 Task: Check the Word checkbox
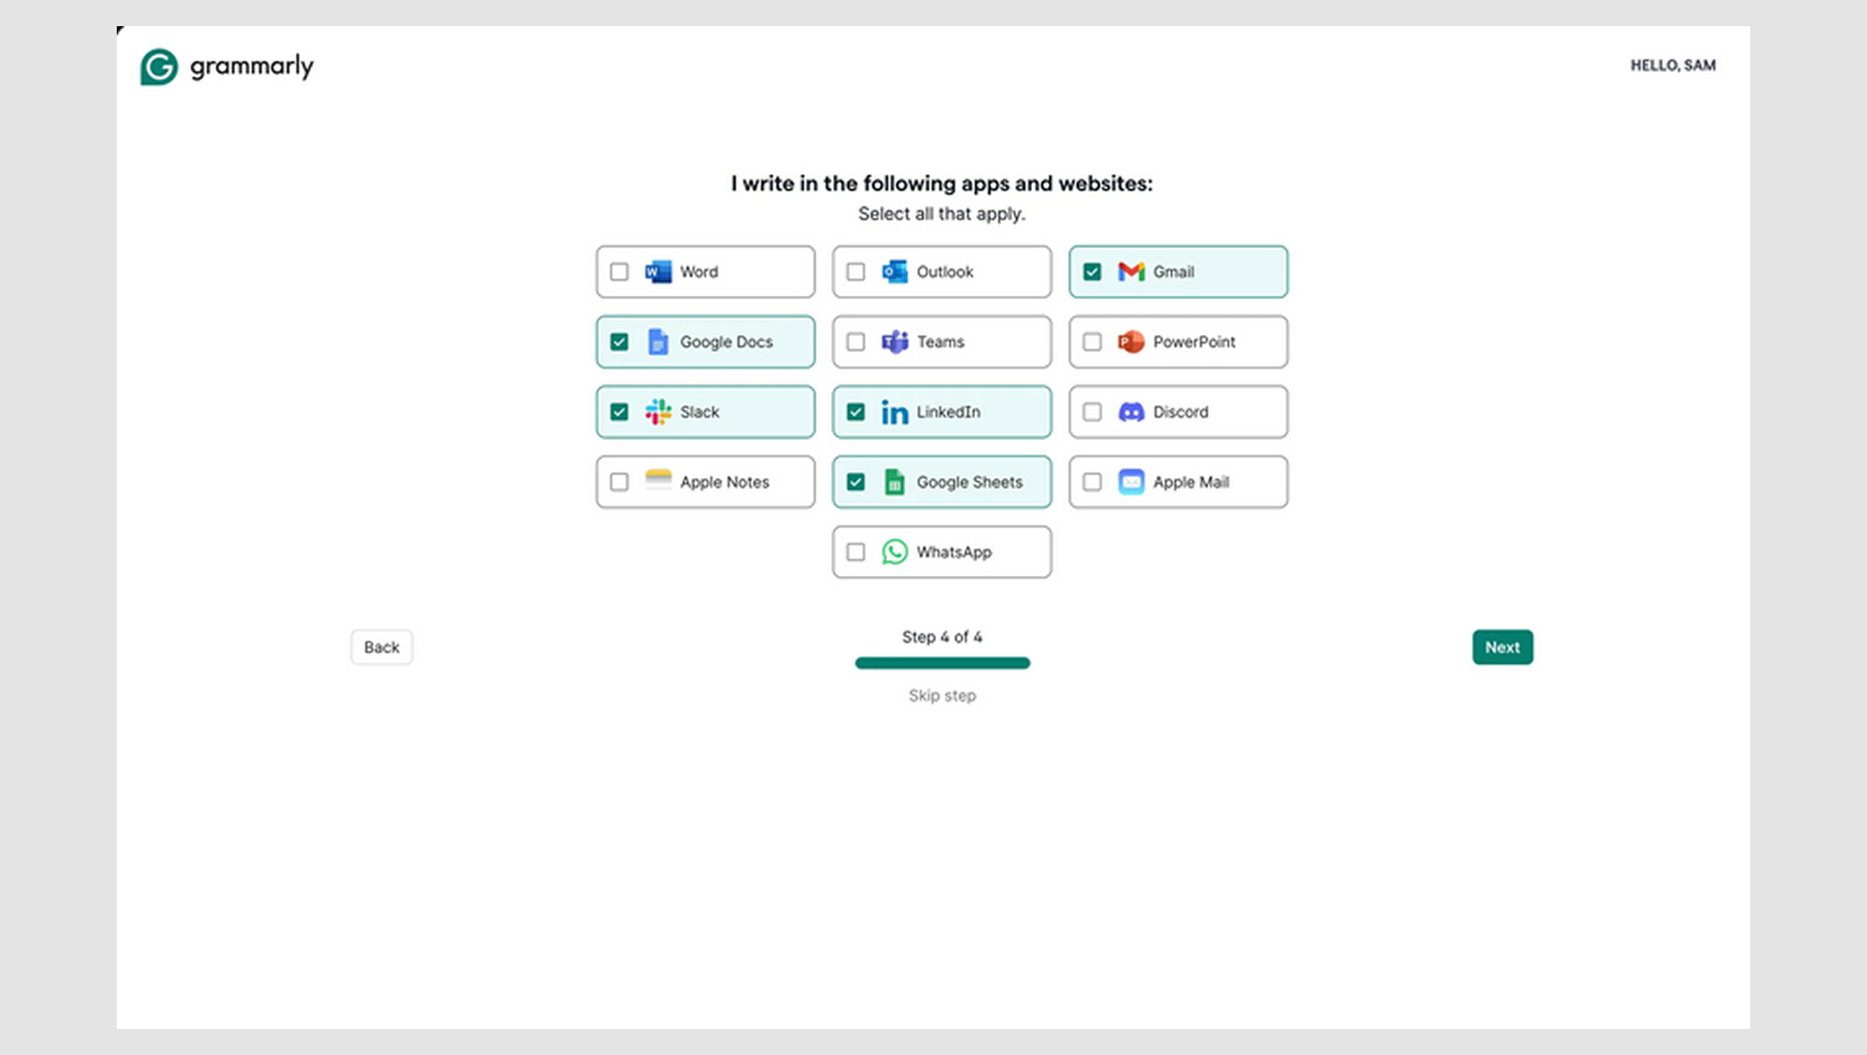619,272
